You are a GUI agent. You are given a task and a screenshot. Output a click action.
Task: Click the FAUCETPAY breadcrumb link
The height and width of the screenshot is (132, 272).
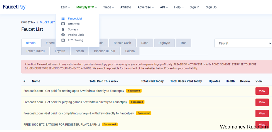[28, 22]
